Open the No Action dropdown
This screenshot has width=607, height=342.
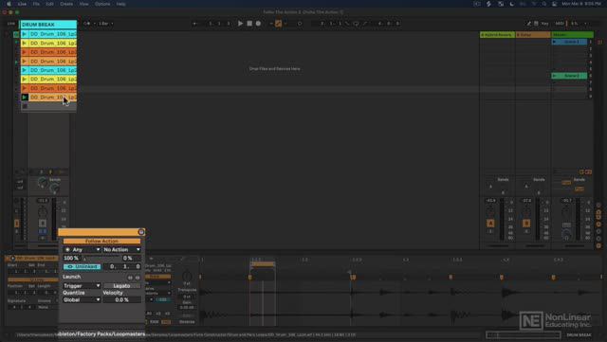coord(121,249)
